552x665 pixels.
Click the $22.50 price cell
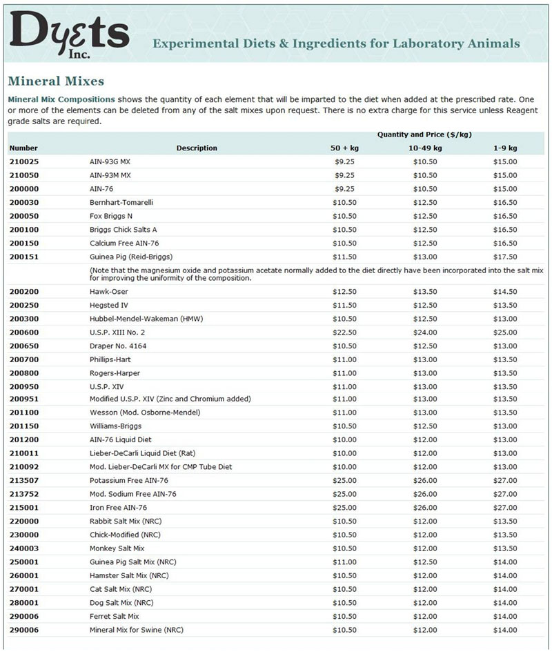[344, 332]
